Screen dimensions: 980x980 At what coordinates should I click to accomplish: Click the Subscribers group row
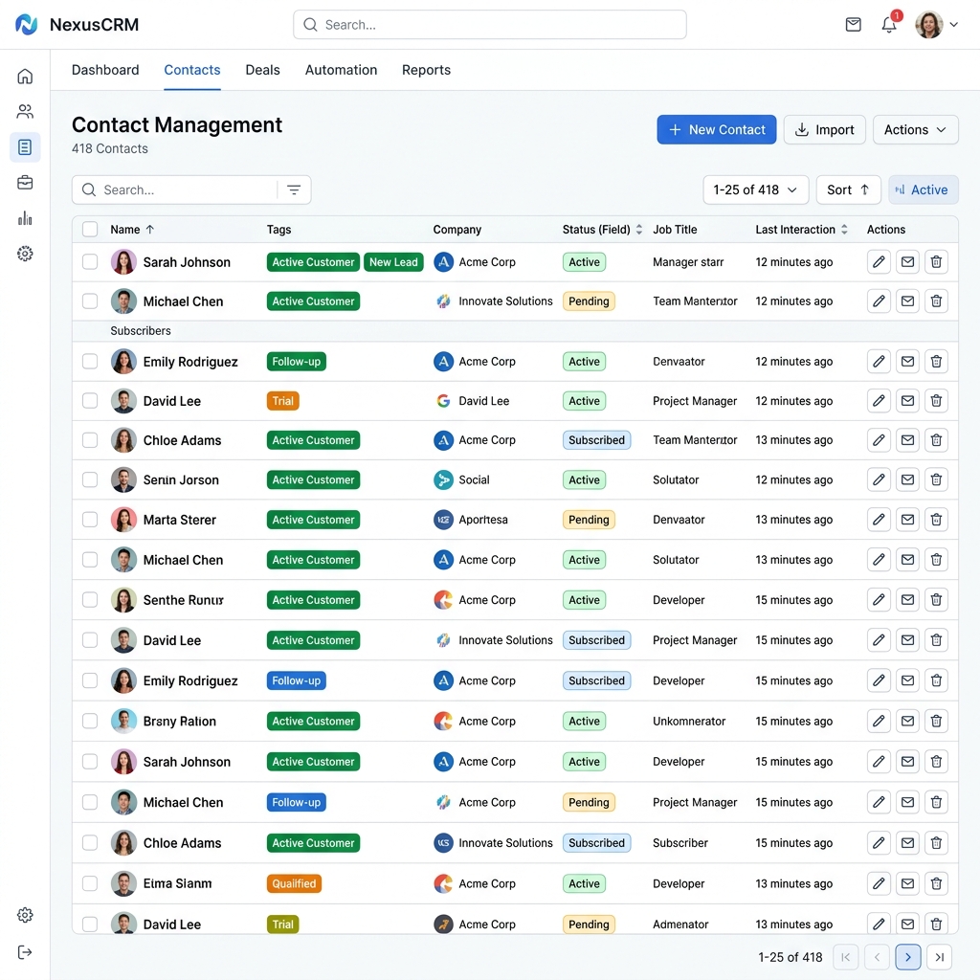[x=515, y=330]
